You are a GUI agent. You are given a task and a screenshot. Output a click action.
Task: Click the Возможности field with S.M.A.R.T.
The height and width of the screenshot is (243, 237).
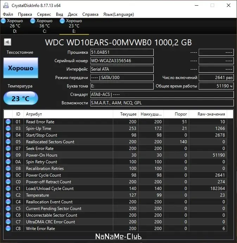[x=162, y=103]
